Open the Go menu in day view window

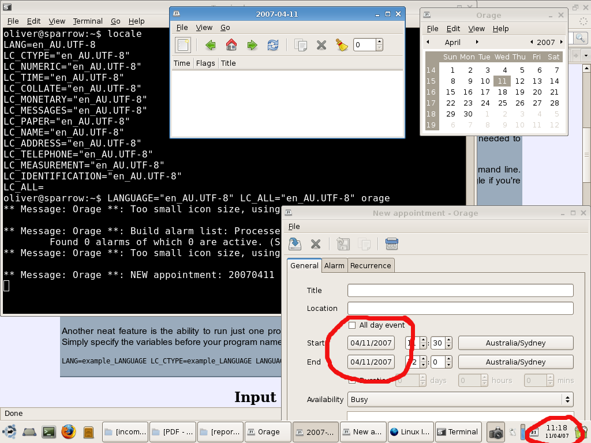(225, 27)
